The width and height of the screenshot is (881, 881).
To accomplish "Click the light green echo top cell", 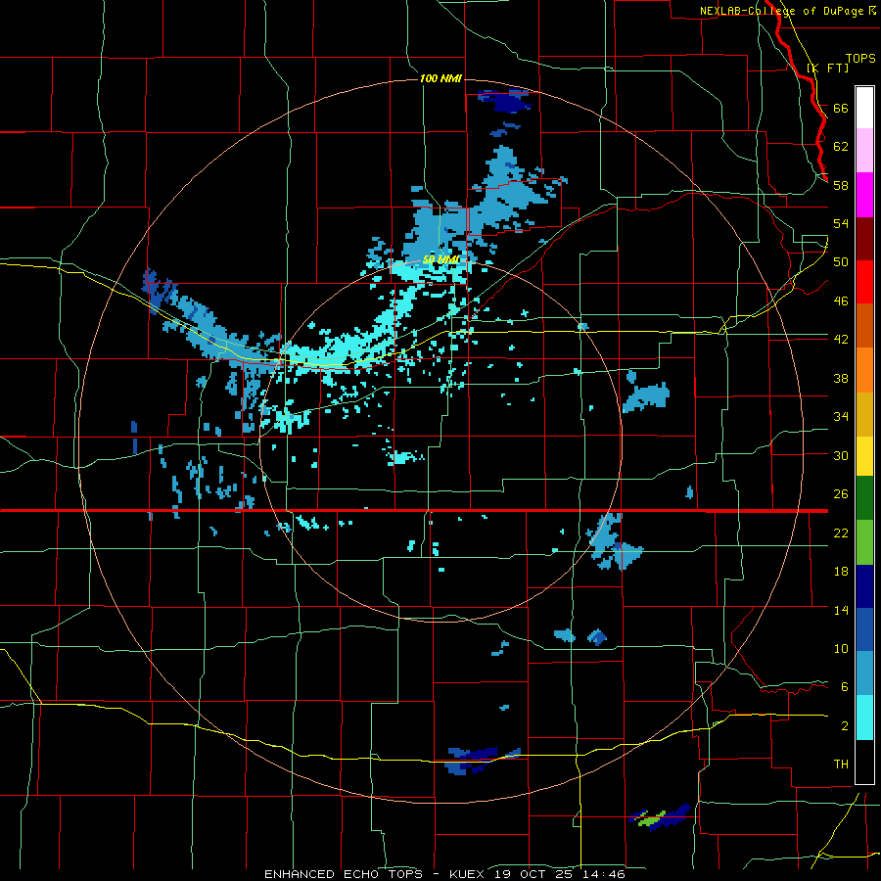I will coord(652,819).
